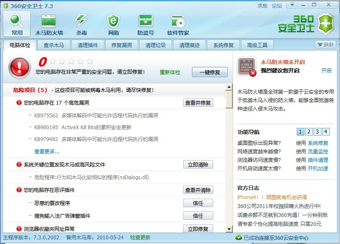This screenshot has height=244, width=340.
Task: Click 信任 button for 恶意的篡改程序
Action: click(x=198, y=203)
